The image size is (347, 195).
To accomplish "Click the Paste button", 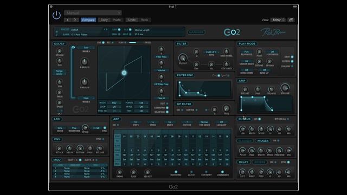I will coord(117,20).
